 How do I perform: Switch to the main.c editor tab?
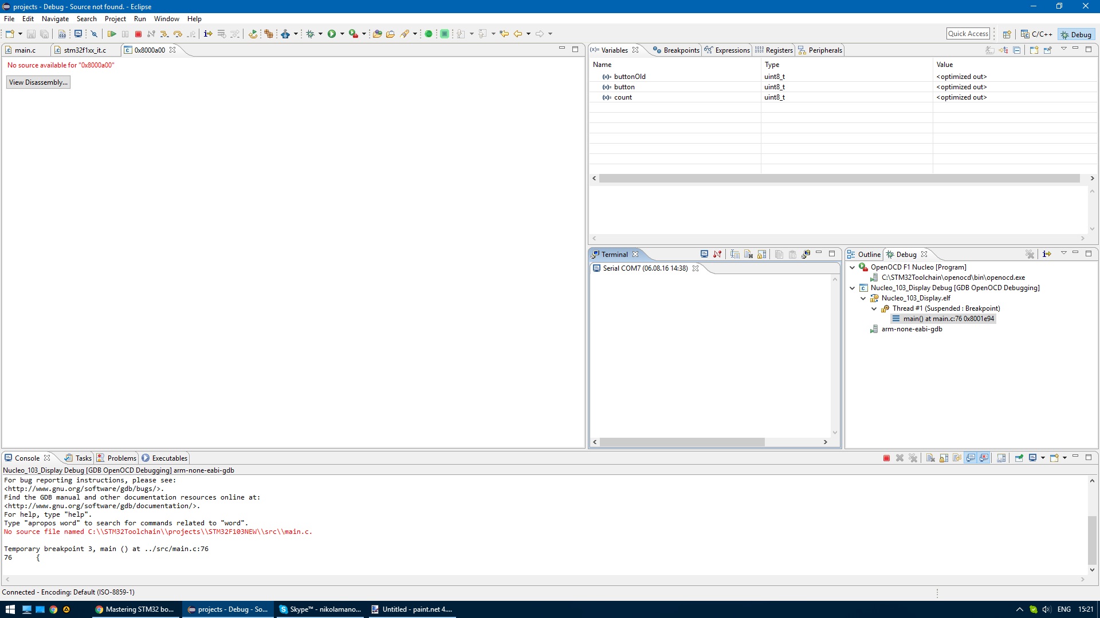25,50
